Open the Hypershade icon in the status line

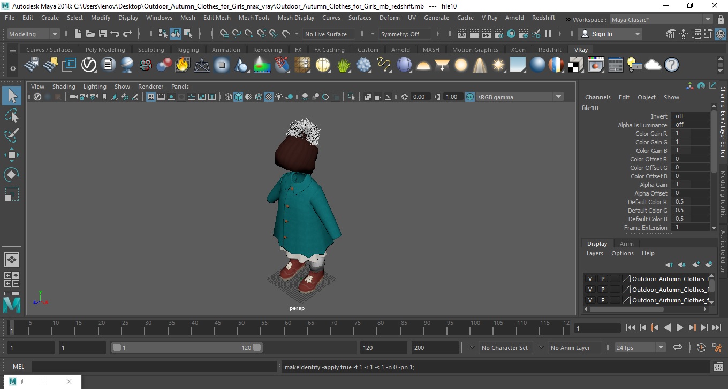511,34
